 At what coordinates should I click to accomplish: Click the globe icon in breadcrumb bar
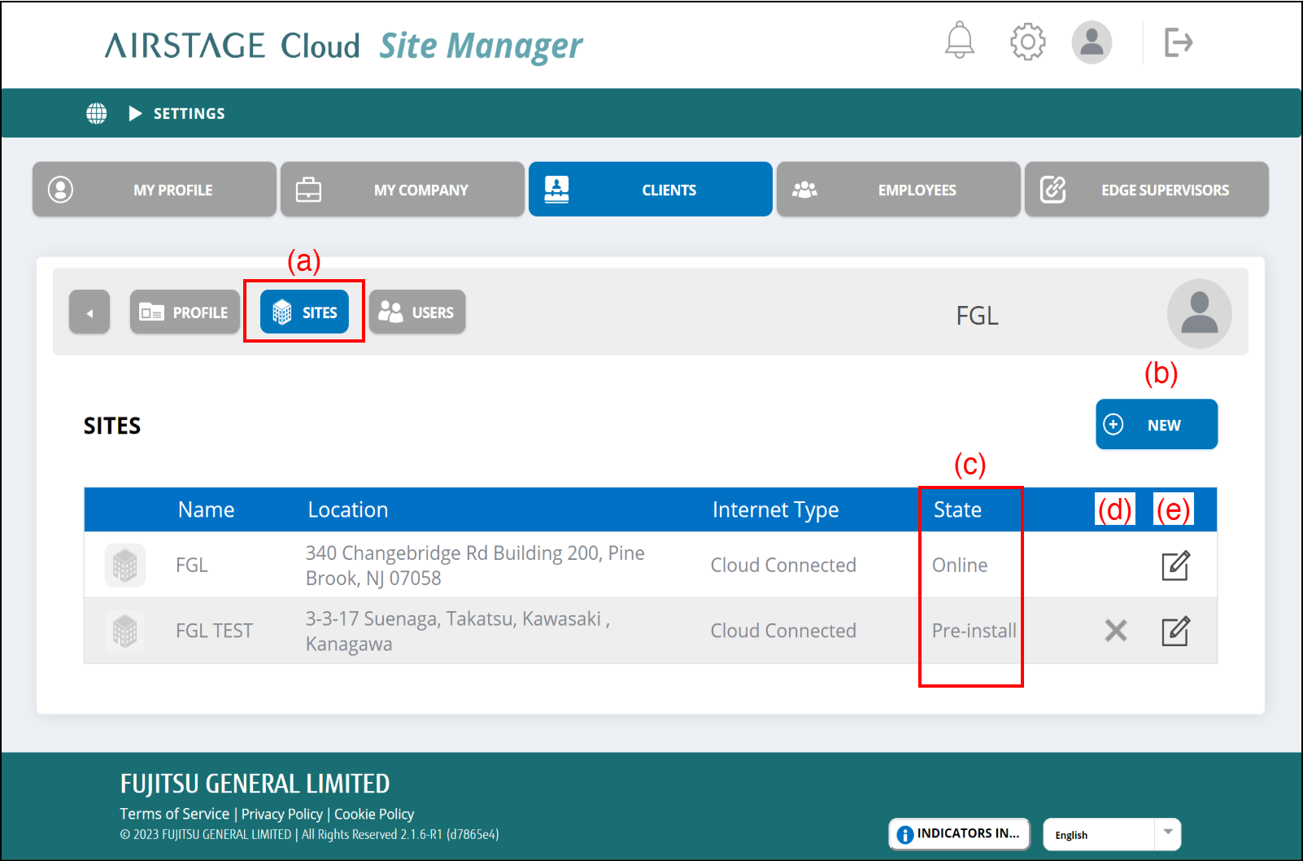97,113
